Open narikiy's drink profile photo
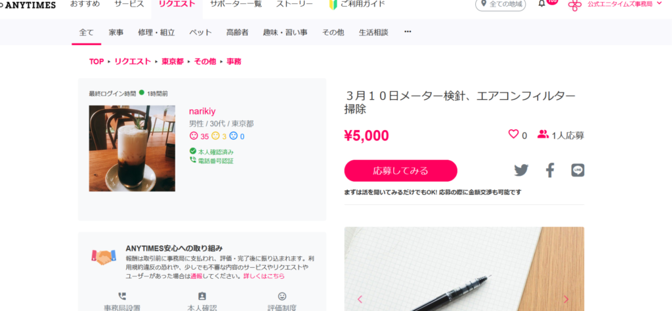This screenshot has height=311, width=672. tap(132, 148)
